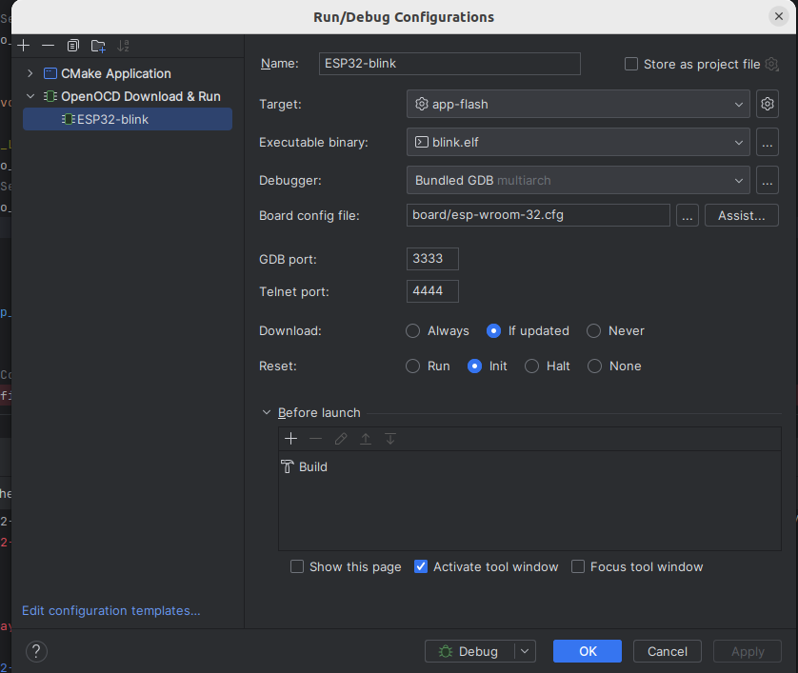The width and height of the screenshot is (798, 673).
Task: Add a Before launch task
Action: [290, 439]
